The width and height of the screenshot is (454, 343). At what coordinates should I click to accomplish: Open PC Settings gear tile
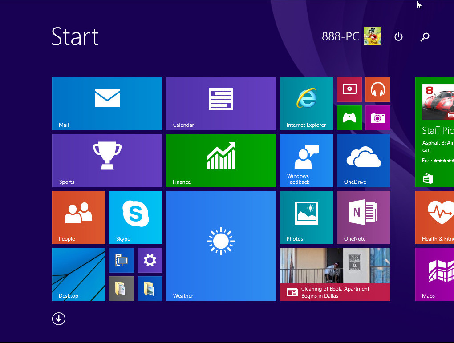pos(150,260)
